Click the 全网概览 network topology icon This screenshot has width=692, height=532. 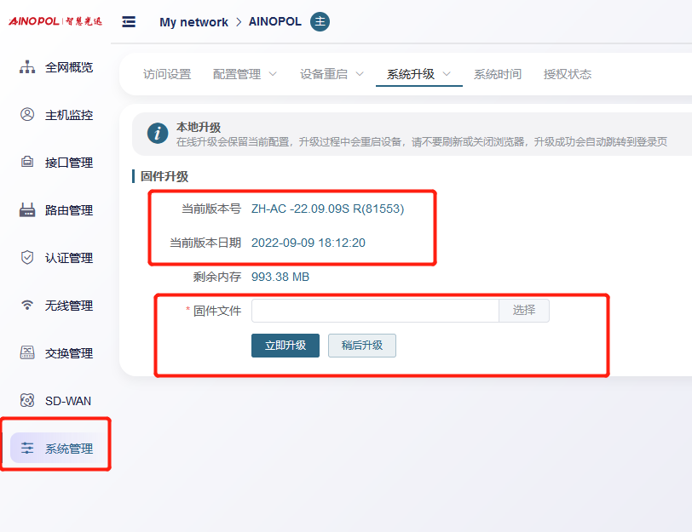pos(27,67)
